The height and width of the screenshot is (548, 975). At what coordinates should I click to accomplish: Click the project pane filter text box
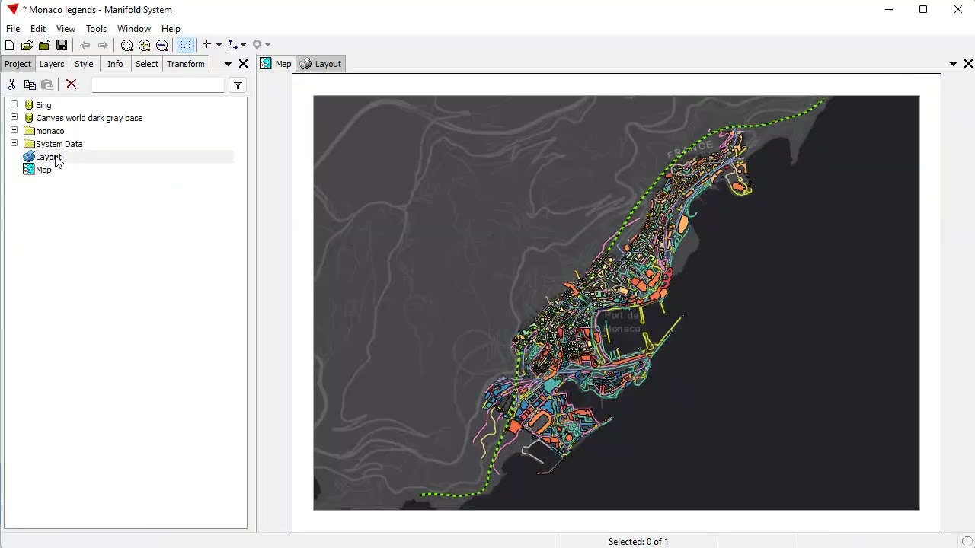click(158, 85)
